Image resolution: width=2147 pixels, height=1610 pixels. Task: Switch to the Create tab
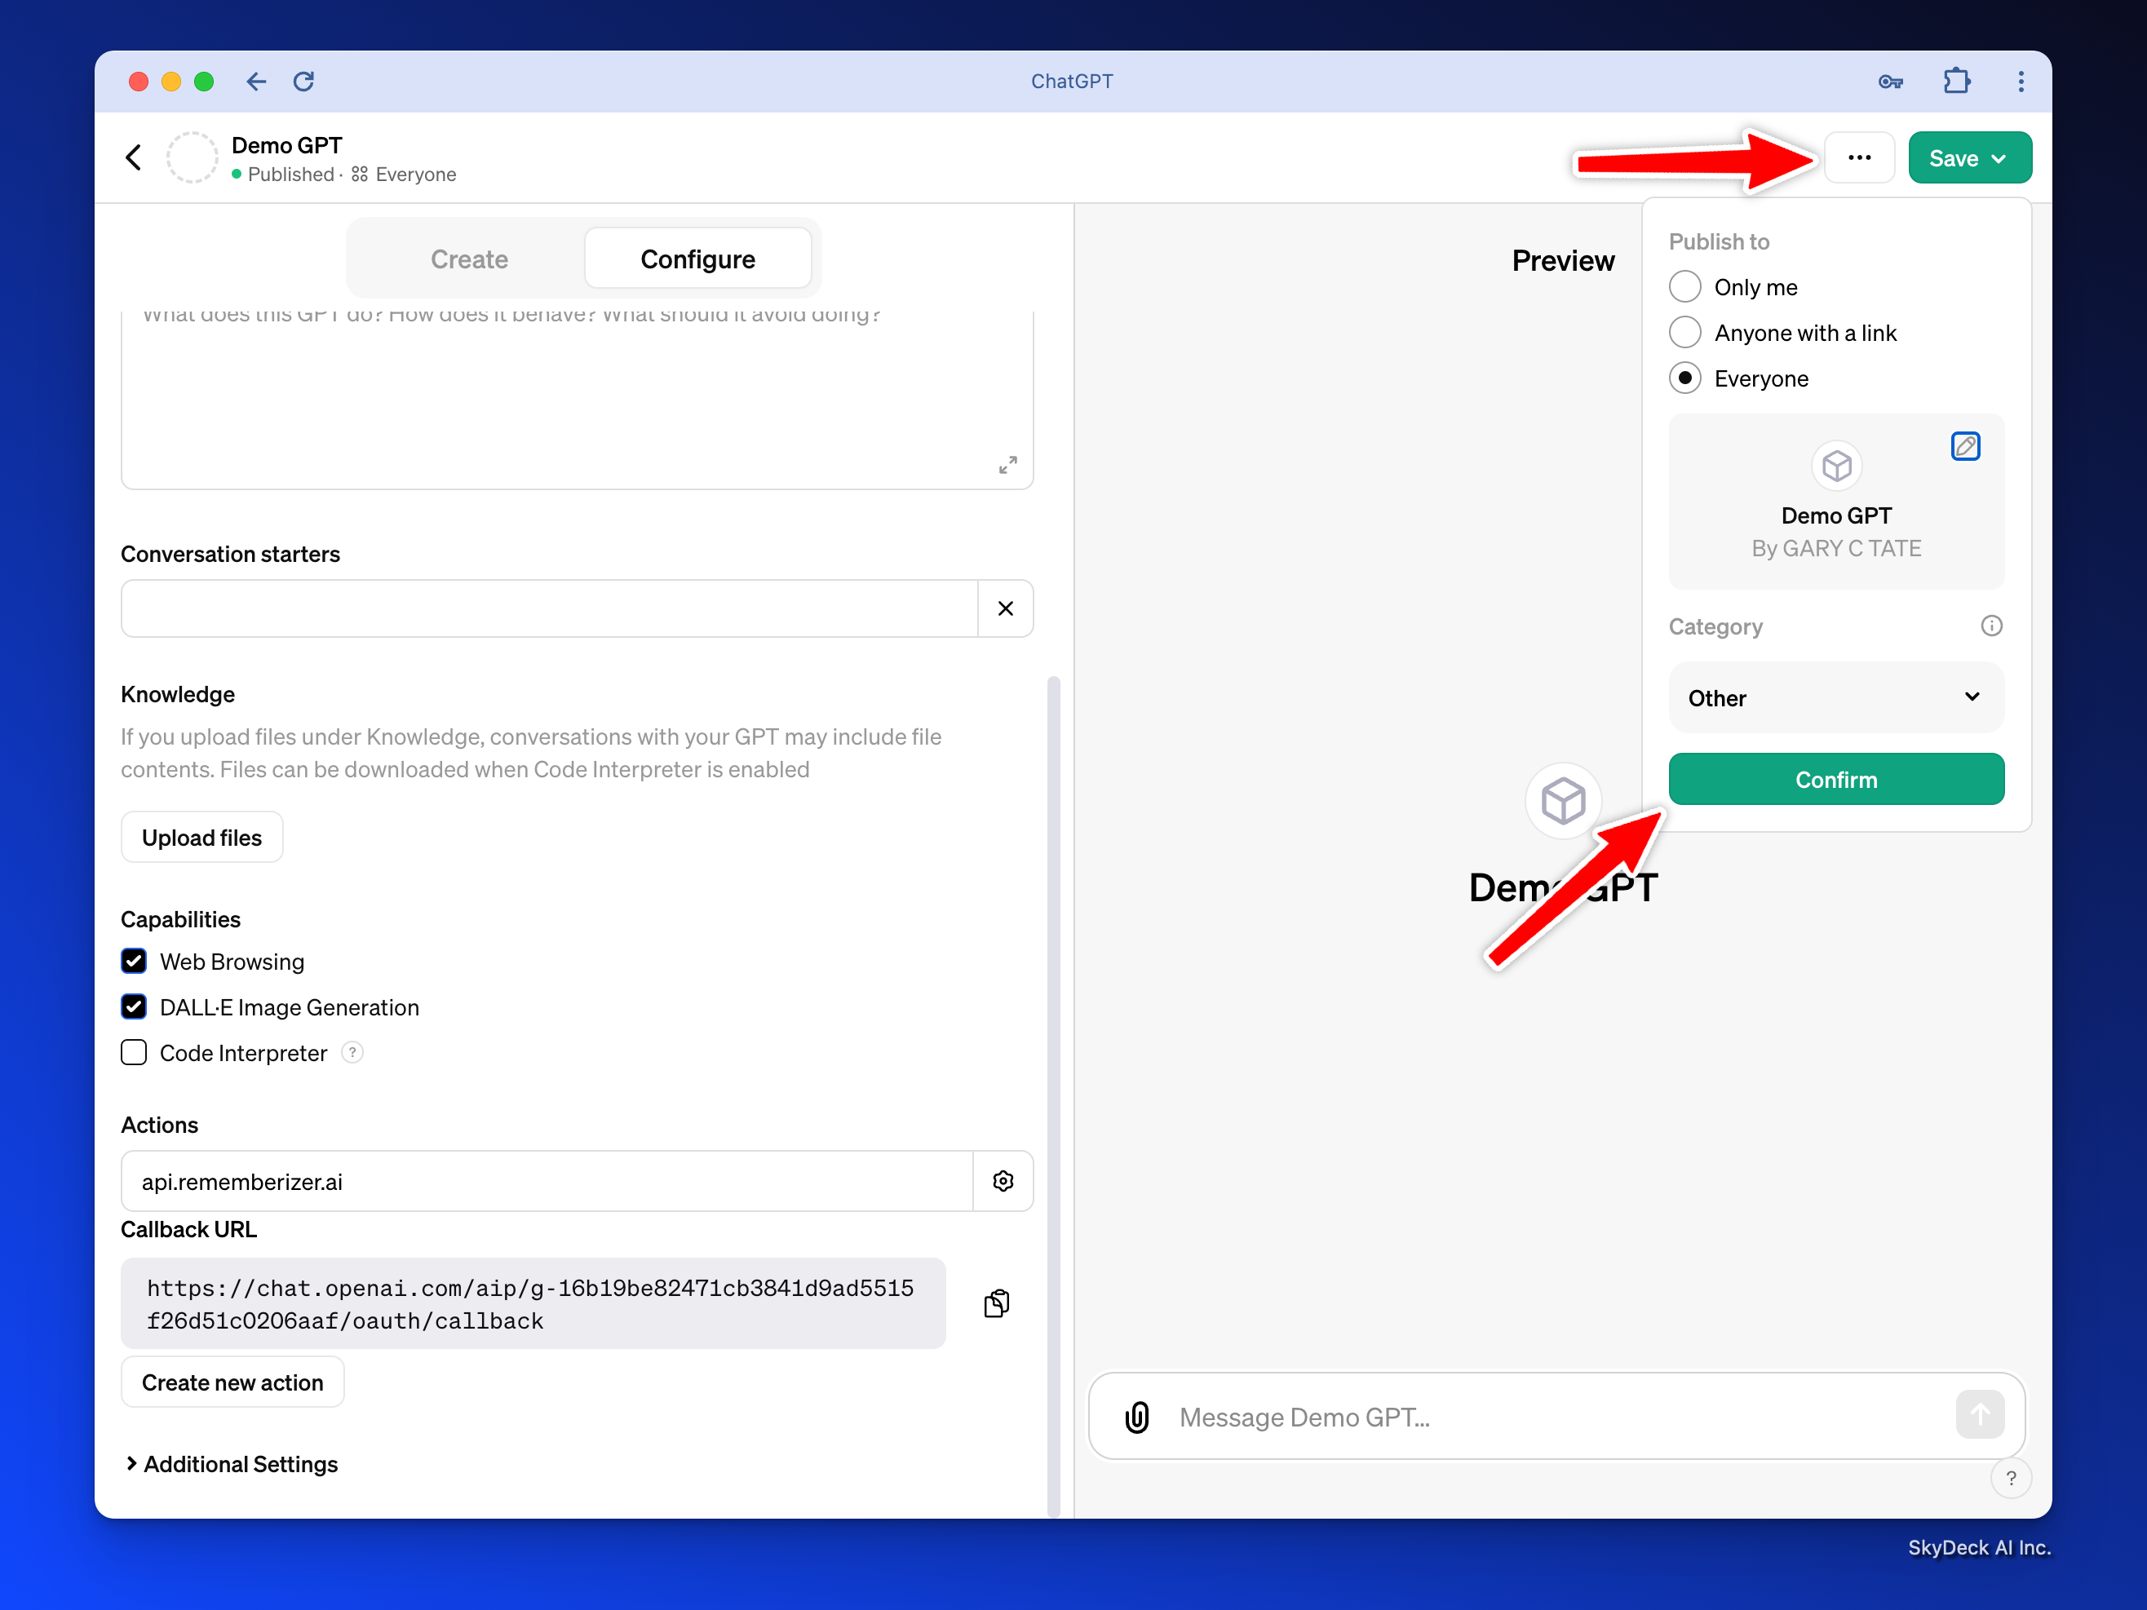tap(469, 259)
